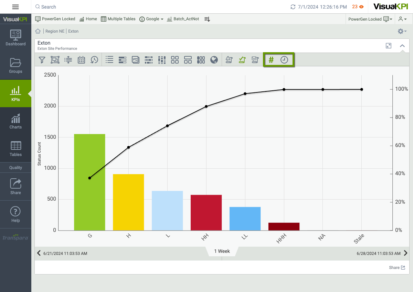Open the Google dropdown in bookmarks bar
413x292 pixels.
pos(151,19)
